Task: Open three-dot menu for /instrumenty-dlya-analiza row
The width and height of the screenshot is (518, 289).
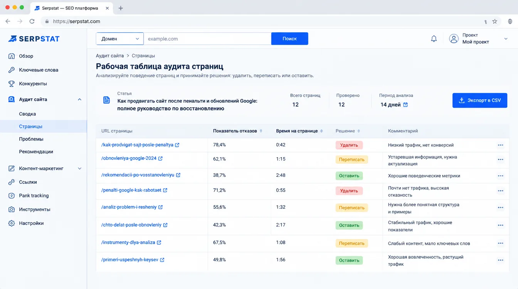Action: (x=500, y=243)
